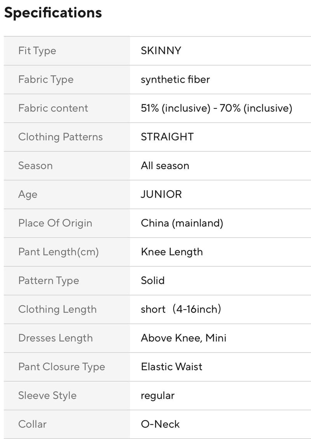This screenshot has width=311, height=439.
Task: Select the All season value
Action: [165, 166]
